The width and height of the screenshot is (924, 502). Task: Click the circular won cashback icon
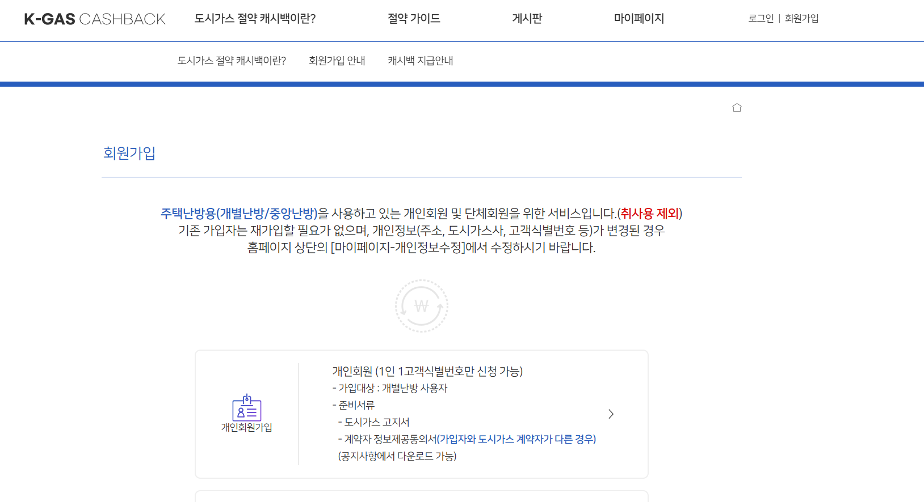point(422,306)
